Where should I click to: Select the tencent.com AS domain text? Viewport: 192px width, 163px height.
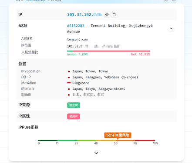pyautogui.click(x=77, y=39)
